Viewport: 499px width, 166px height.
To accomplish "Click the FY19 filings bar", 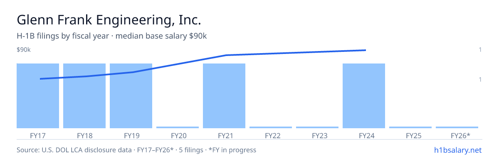I will (131, 96).
